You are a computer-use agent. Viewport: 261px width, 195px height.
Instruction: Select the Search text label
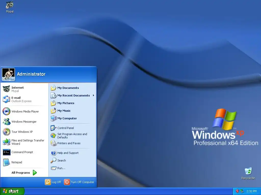pyautogui.click(x=62, y=160)
